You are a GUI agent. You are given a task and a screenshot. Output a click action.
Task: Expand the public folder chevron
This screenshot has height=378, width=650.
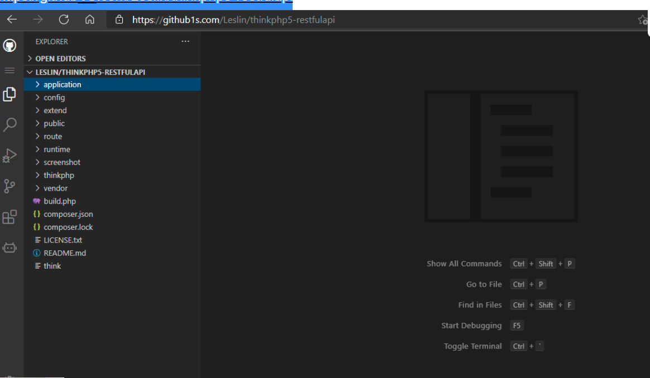pos(37,123)
